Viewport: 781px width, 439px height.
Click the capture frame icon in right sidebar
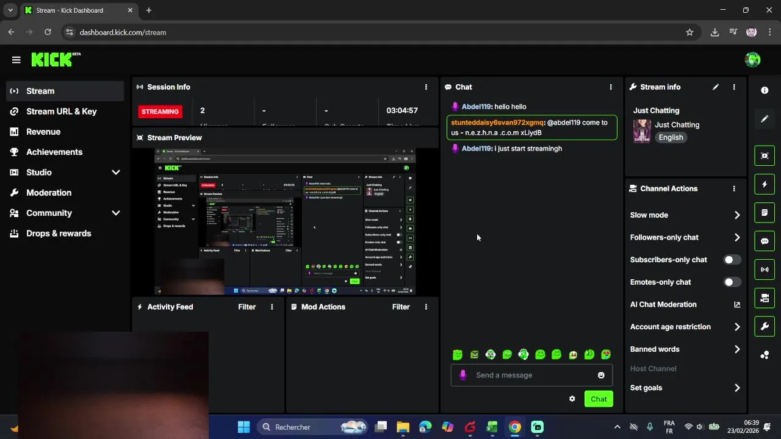(765, 156)
